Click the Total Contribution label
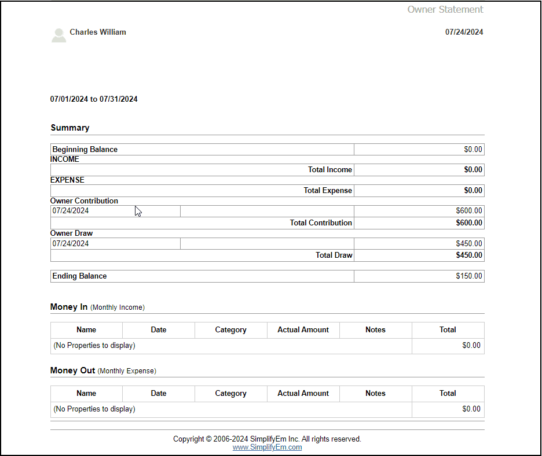Screen dimensions: 542x456 pyautogui.click(x=321, y=223)
